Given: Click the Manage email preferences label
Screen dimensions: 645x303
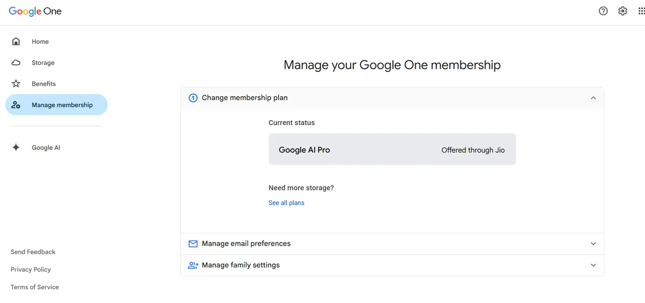Looking at the screenshot, I should click(x=246, y=244).
